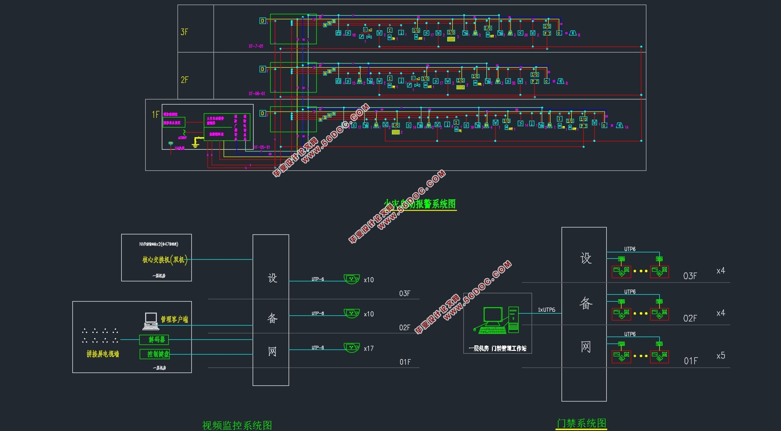Click the D box symbol on floor 3F
The height and width of the screenshot is (431, 781).
pos(262,21)
